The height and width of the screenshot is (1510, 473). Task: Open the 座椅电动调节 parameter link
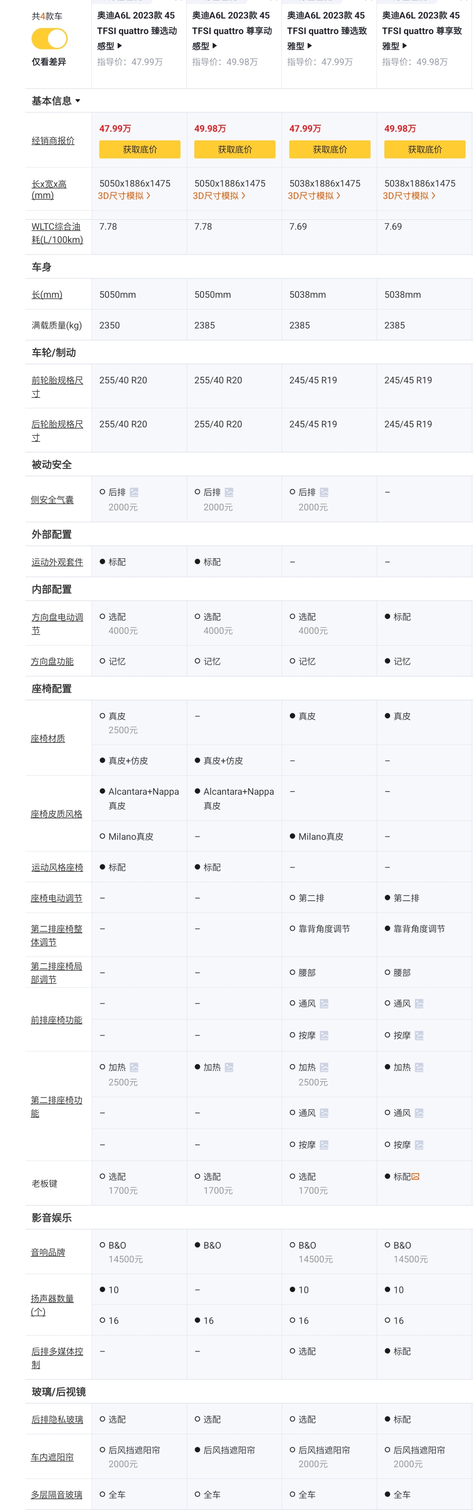(x=56, y=898)
